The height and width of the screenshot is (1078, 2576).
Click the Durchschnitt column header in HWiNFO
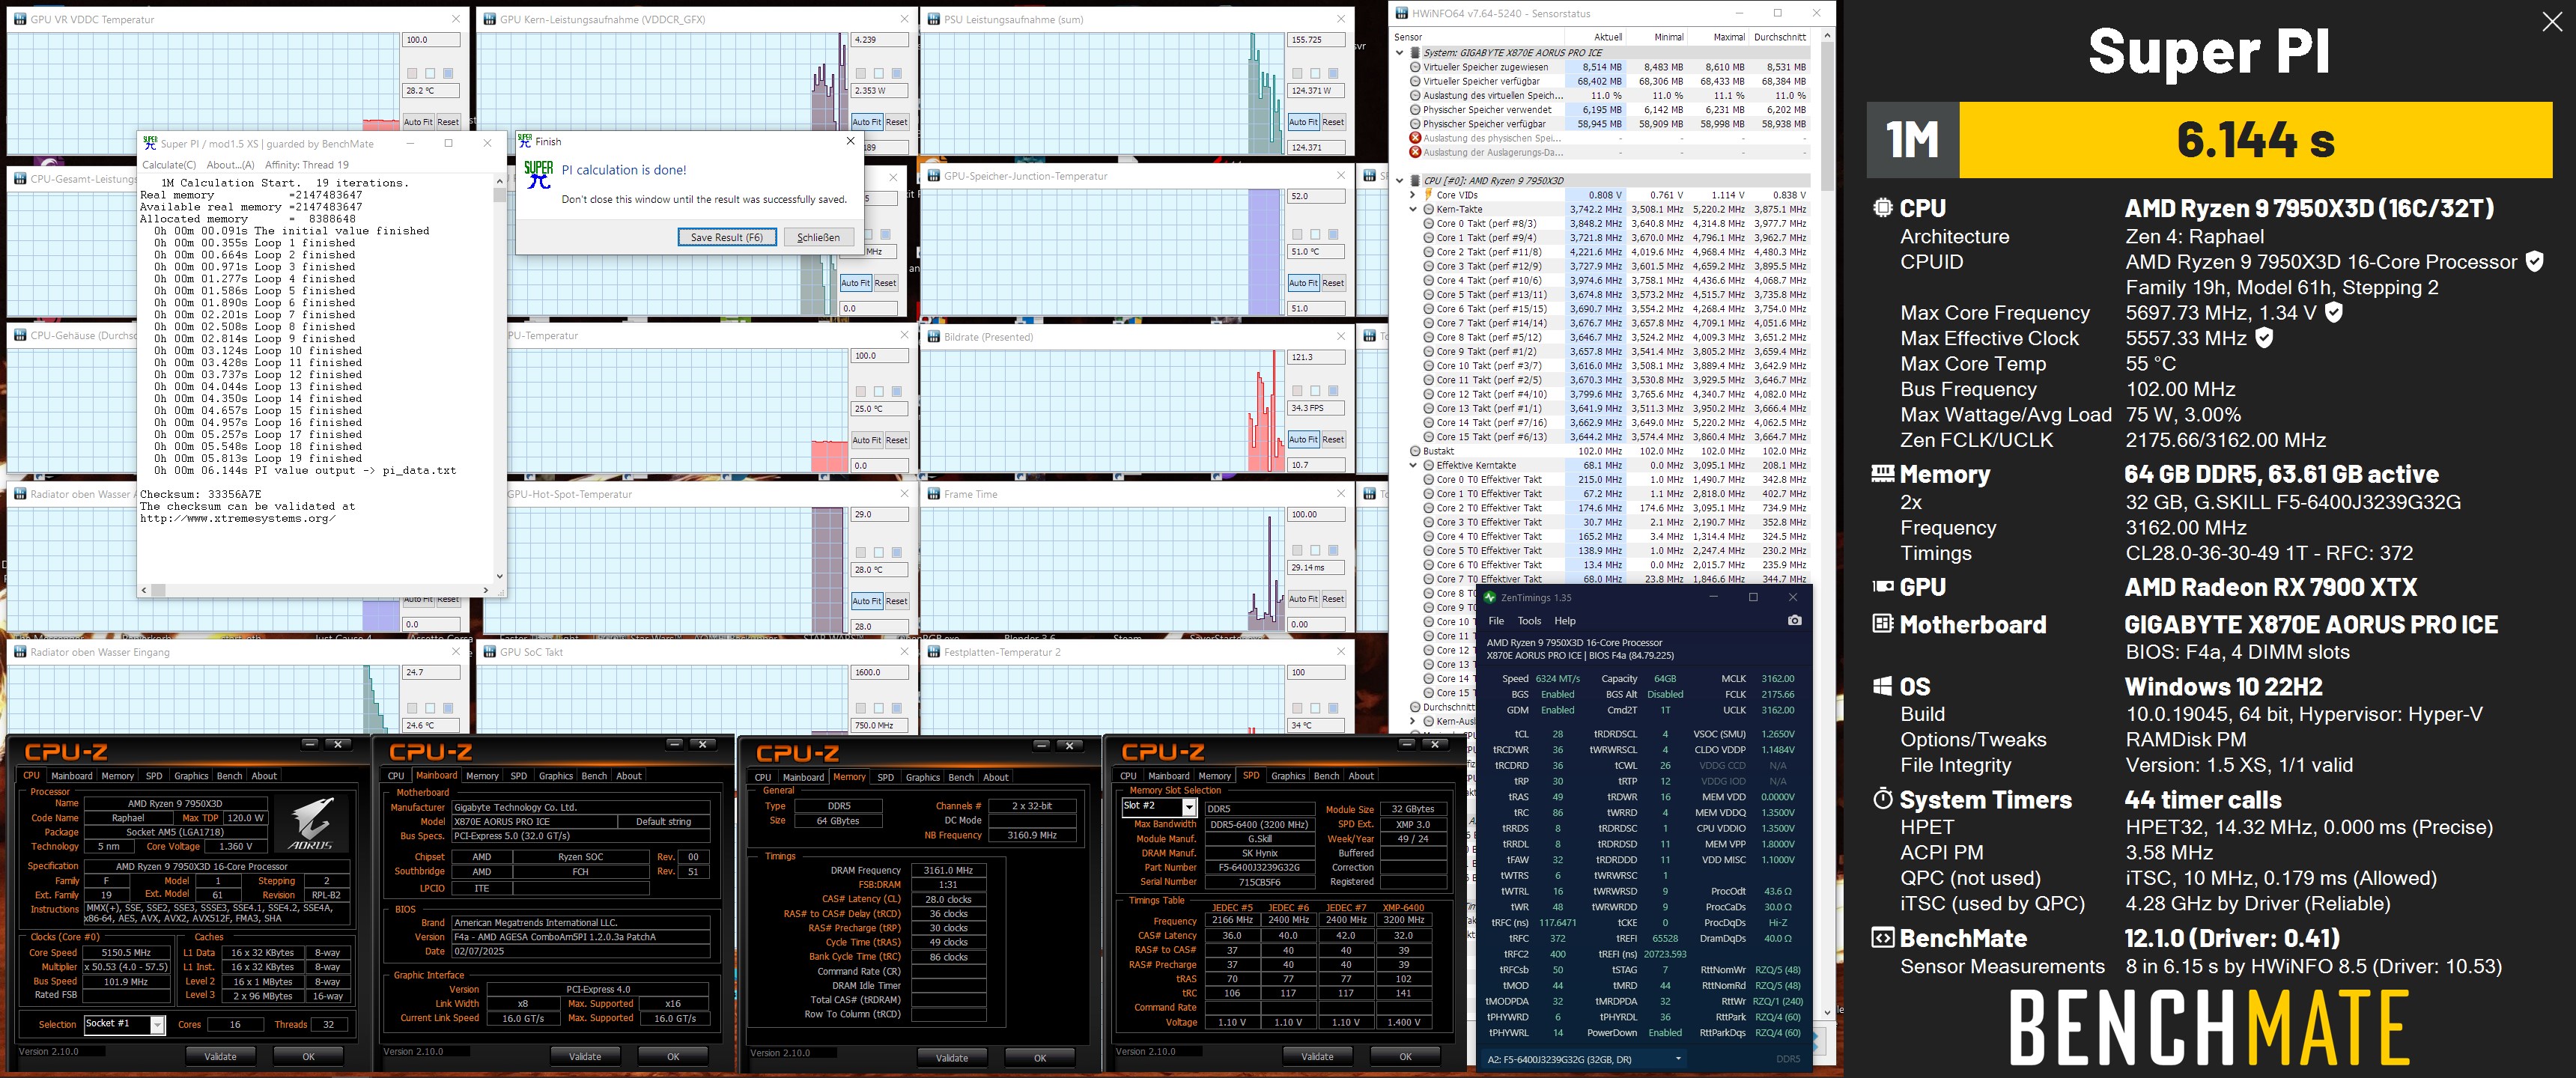coord(1779,37)
